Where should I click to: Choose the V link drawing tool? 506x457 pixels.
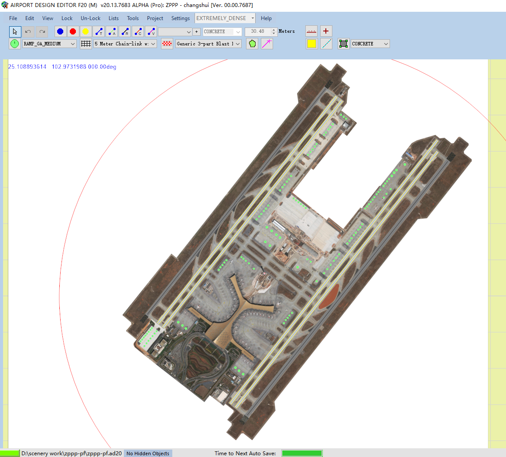pos(150,32)
